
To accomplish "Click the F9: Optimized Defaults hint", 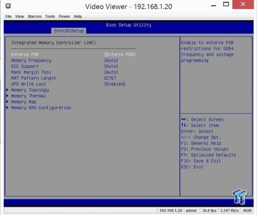I will 209,155.
